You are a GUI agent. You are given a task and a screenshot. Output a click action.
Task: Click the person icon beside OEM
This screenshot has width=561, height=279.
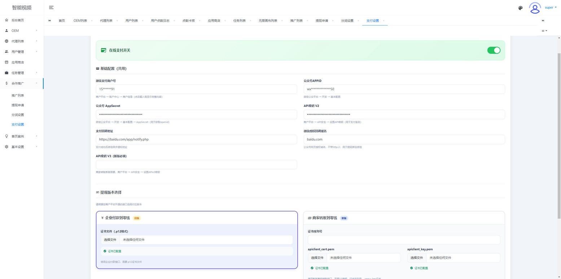(x=6, y=31)
